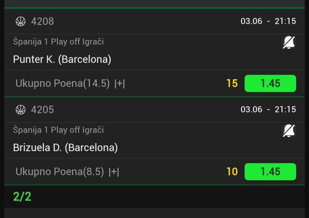Click the yellow result number 10
The width and height of the screenshot is (309, 218).
coord(232,172)
